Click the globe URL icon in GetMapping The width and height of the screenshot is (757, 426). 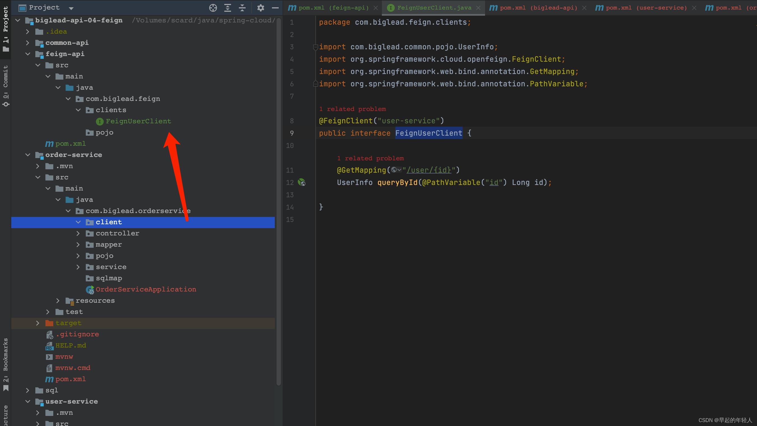click(x=394, y=170)
